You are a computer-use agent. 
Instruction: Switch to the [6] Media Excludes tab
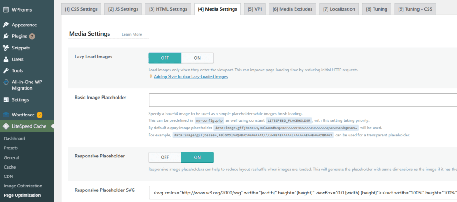pyautogui.click(x=292, y=9)
